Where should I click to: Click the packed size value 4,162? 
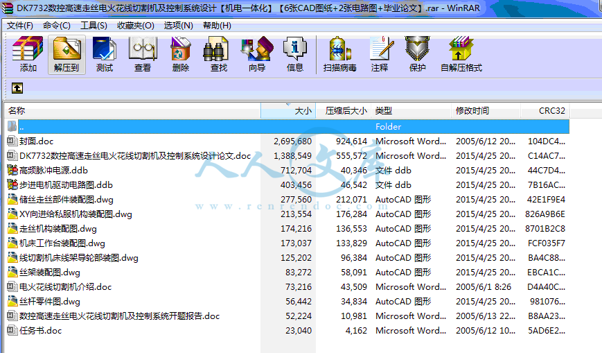[356, 330]
